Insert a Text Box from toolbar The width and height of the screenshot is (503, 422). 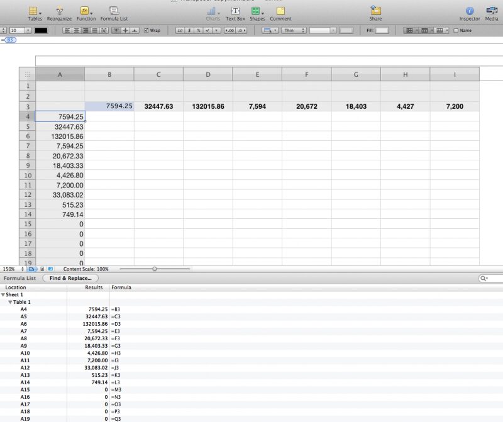tap(235, 11)
